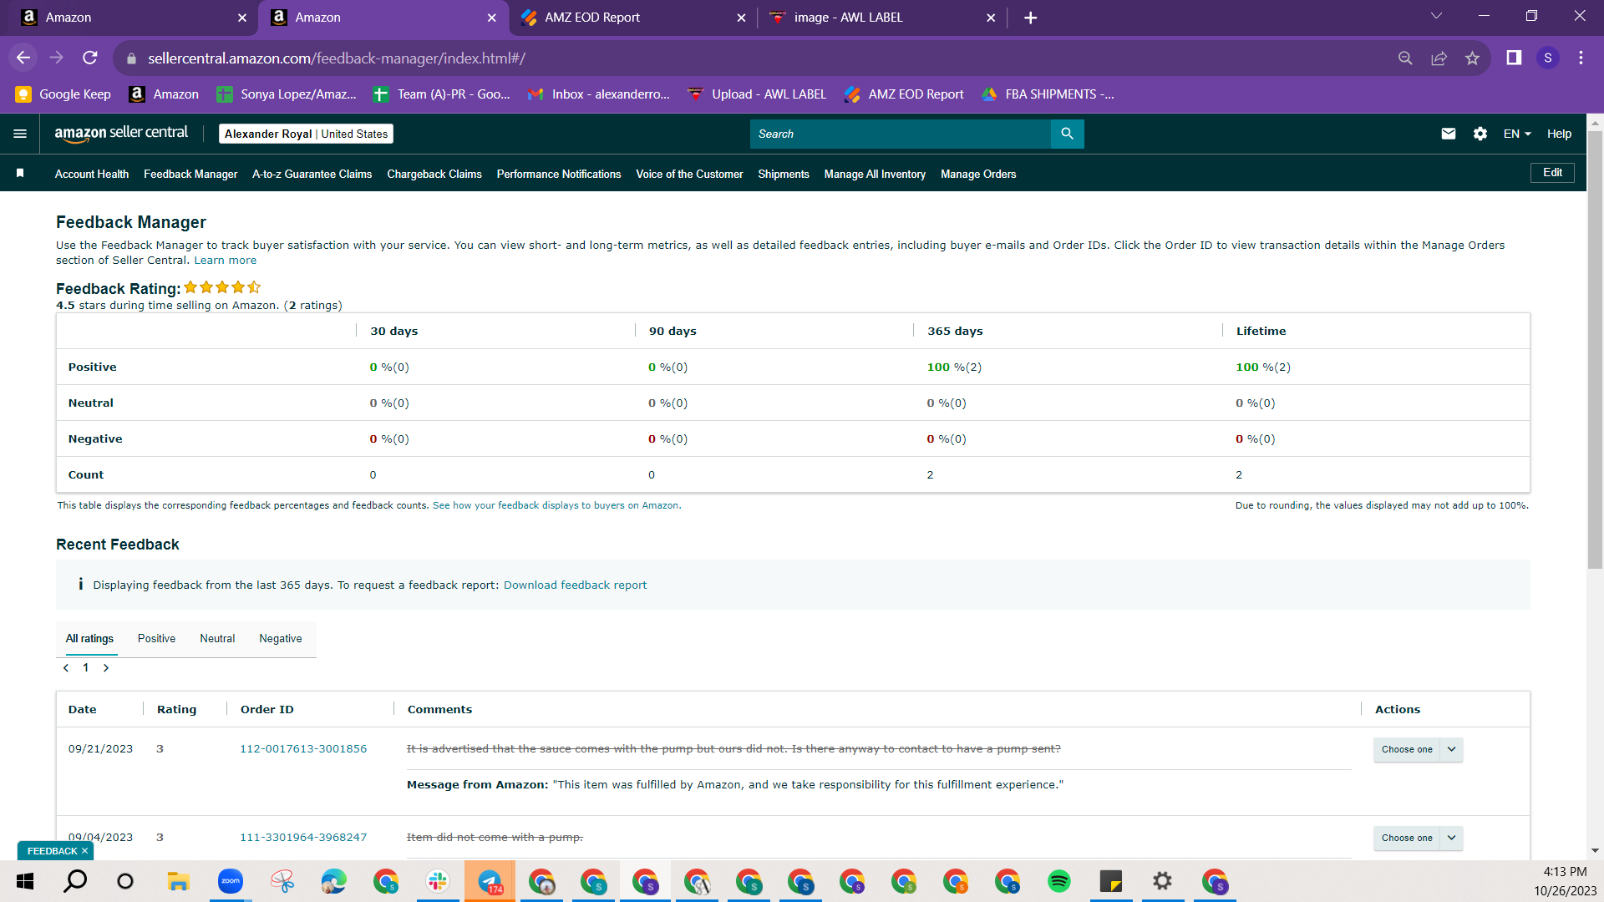Switch to the AMZ EOD Report browser tab

[x=633, y=18]
